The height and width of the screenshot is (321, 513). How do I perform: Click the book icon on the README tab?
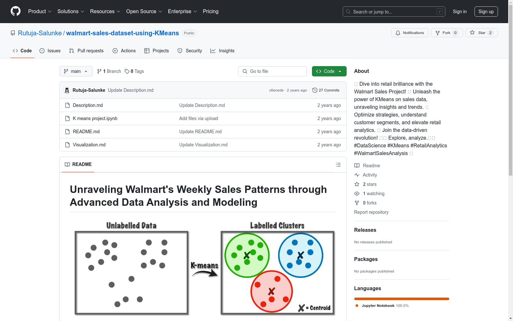[x=67, y=164]
